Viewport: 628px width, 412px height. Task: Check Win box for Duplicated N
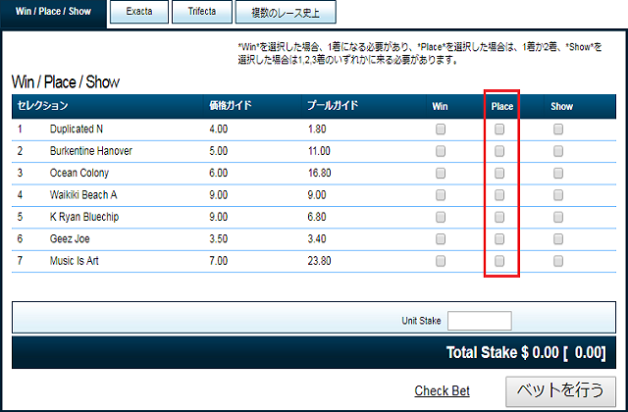tap(441, 129)
